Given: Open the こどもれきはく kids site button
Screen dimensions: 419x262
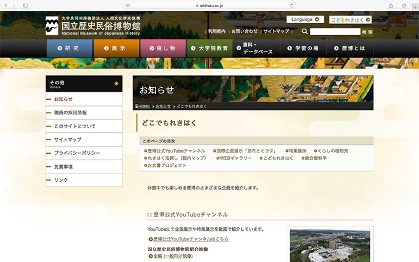Looking at the screenshot, I should click(350, 20).
